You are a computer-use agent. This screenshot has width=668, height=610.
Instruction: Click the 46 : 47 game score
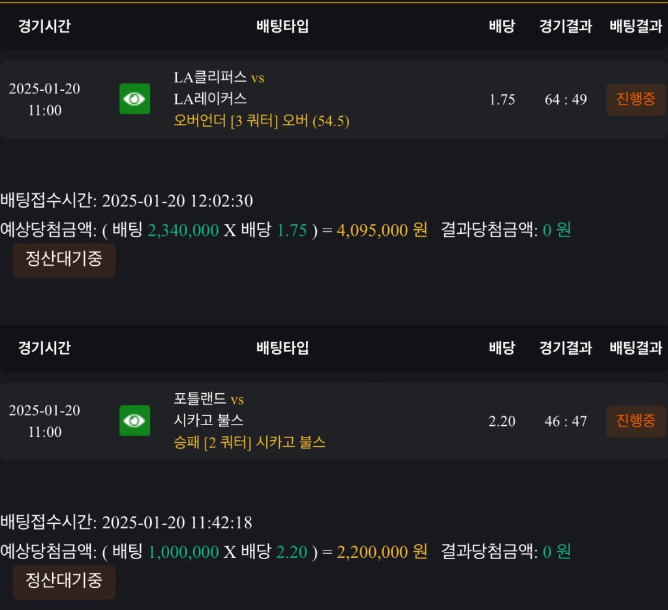(x=566, y=421)
